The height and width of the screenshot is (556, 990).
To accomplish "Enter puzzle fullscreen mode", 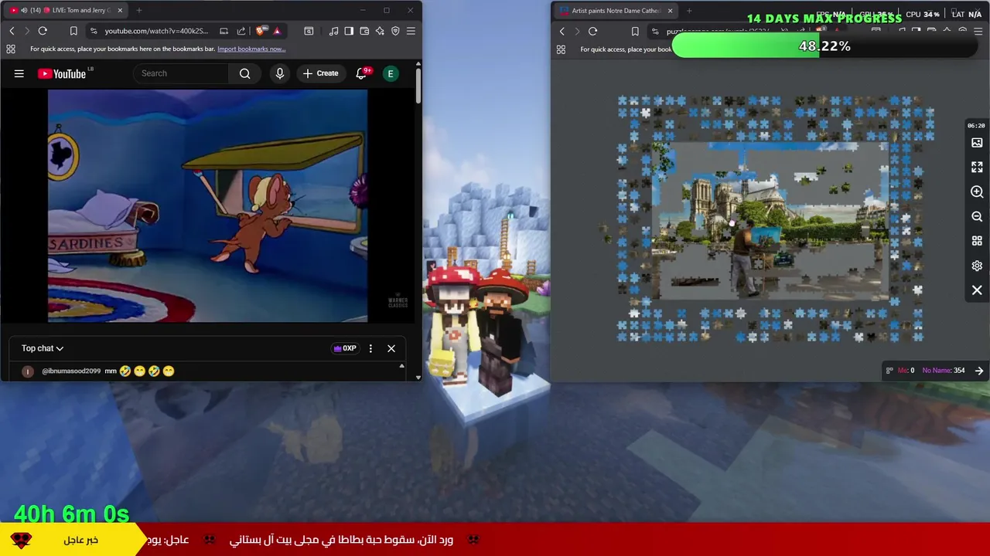I will click(x=977, y=167).
